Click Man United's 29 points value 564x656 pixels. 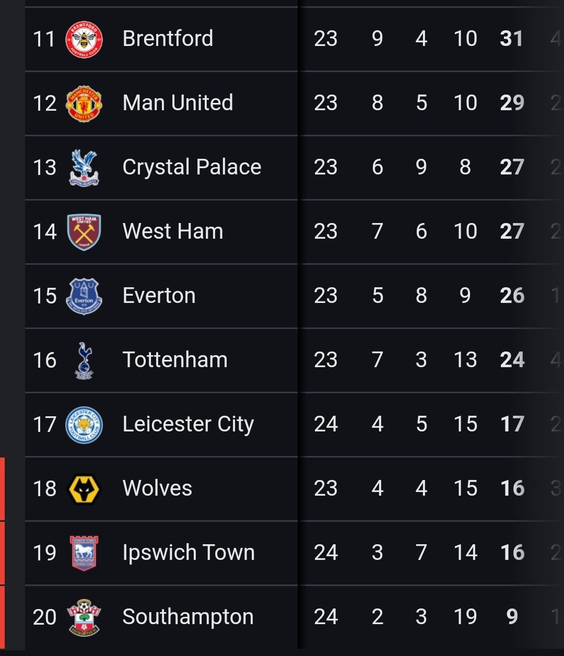tap(512, 103)
